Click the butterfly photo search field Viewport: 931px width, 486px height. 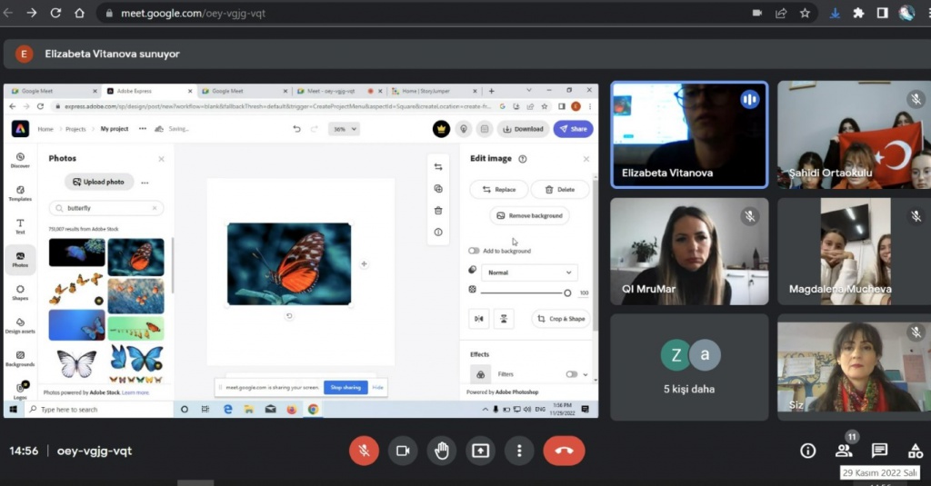pos(106,208)
